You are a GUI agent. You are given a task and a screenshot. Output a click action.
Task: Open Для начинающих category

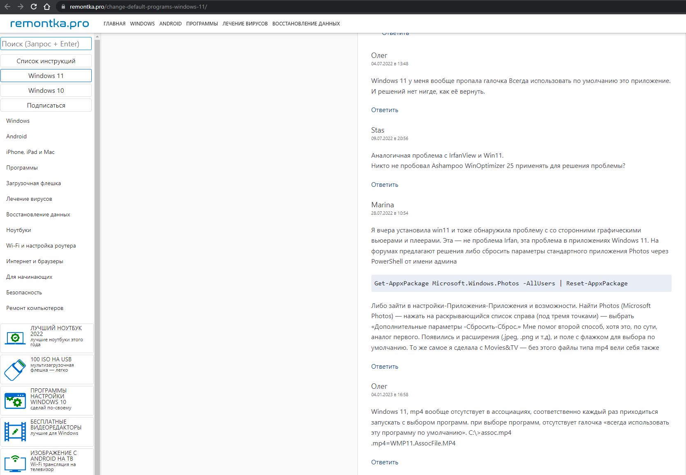tap(29, 277)
